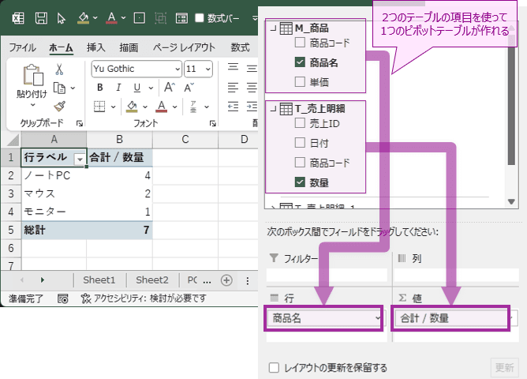Click the 更新 button
Screen dimensions: 527x379
click(x=504, y=368)
